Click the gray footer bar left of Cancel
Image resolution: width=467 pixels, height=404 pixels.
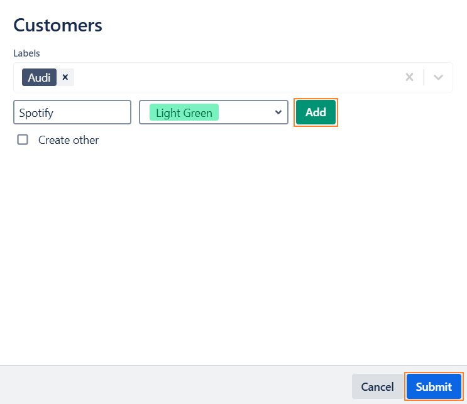[x=176, y=385]
